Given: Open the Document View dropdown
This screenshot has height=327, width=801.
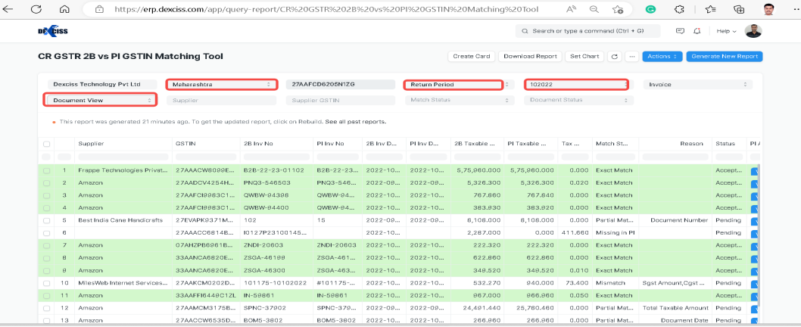Looking at the screenshot, I should point(101,100).
